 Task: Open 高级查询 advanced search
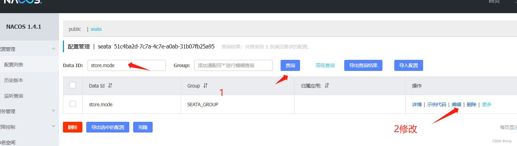coord(325,65)
